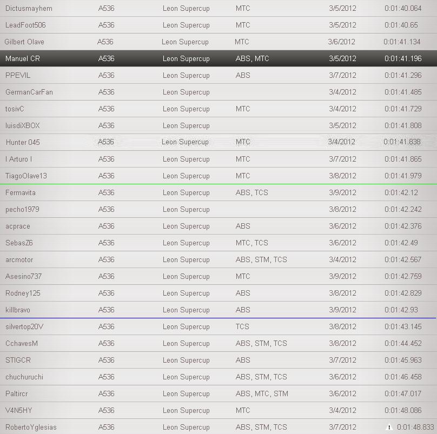Screen dimensions: 437x434
Task: Select STIGCR leaderboard row
Action: (x=219, y=360)
